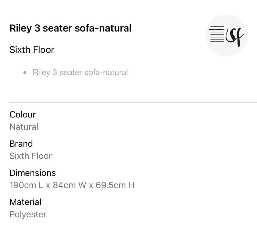Select the Polyester material value
This screenshot has width=257, height=248.
click(x=28, y=214)
